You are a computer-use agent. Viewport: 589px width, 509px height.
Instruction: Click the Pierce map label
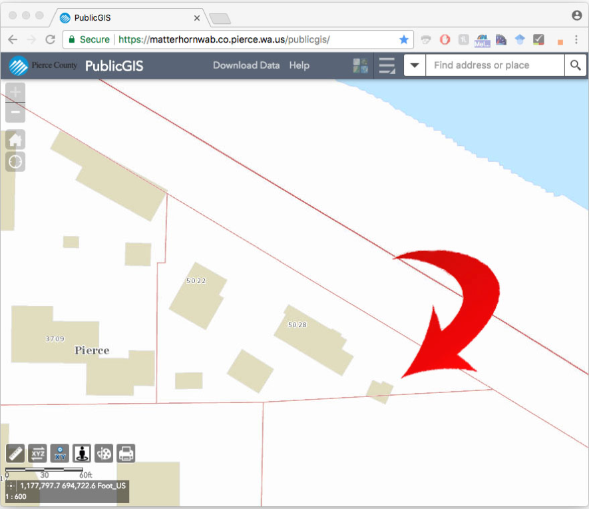point(92,350)
